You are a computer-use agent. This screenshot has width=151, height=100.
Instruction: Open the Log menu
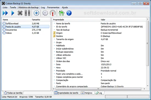[43, 7]
